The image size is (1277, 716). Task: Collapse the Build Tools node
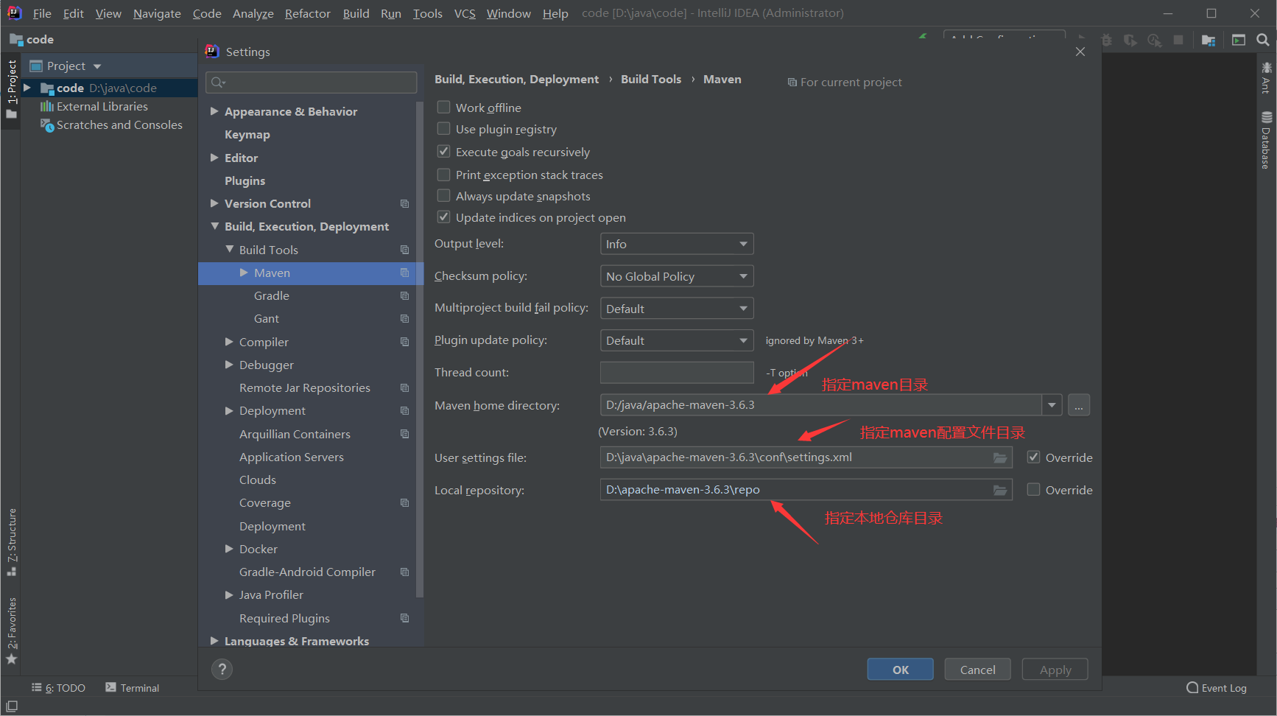(229, 250)
